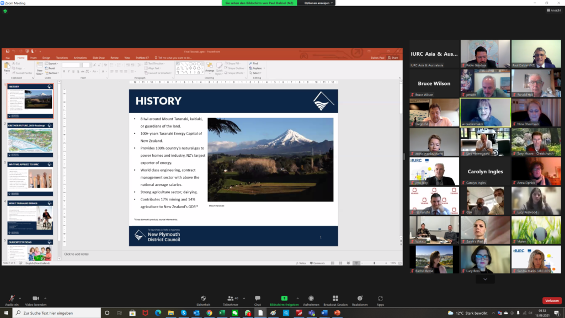Expand the Optionen anzeigen dropdown
The height and width of the screenshot is (318, 565).
318,3
